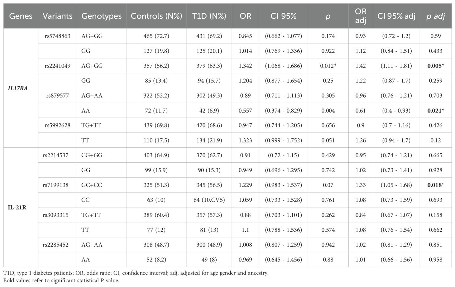The height and width of the screenshot is (287, 455).
Task: Select the bold 0.005* p adj value
Action: 435,66
